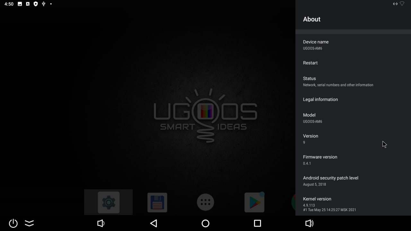Hide navigation bar with double chevron icon
Image resolution: width=411 pixels, height=231 pixels.
(29, 223)
